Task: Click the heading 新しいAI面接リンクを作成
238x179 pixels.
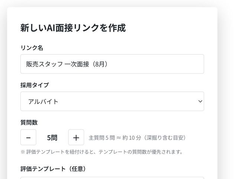Action: [x=73, y=28]
